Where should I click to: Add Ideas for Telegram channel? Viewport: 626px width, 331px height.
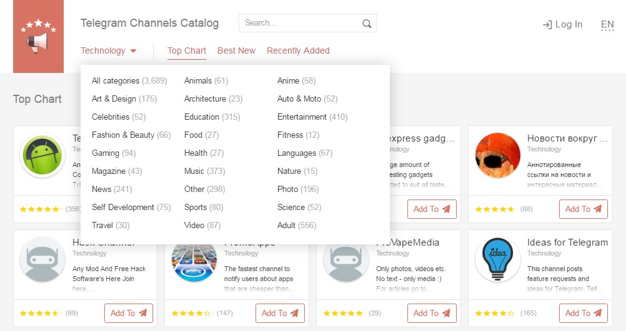click(583, 313)
